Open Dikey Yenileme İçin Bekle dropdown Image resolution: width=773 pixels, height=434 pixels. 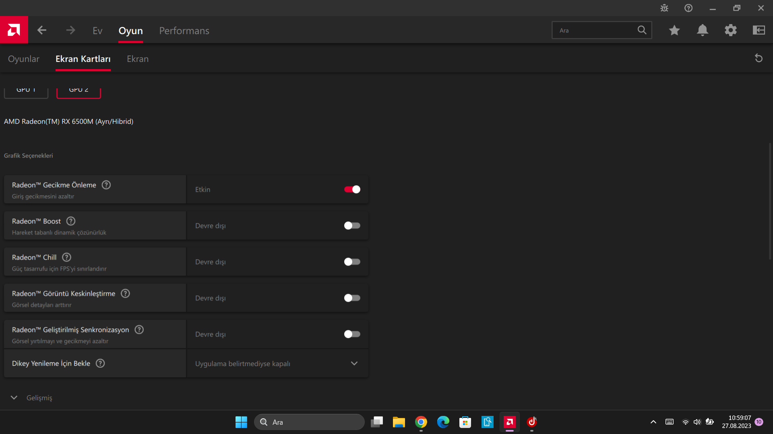point(278,363)
